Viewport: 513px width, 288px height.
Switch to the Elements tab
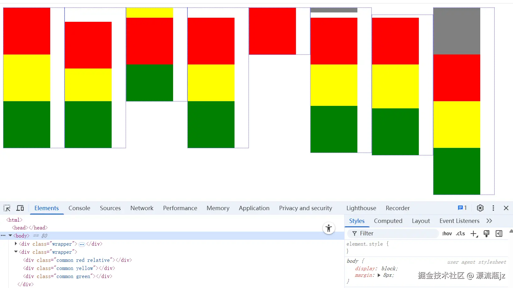tap(47, 208)
